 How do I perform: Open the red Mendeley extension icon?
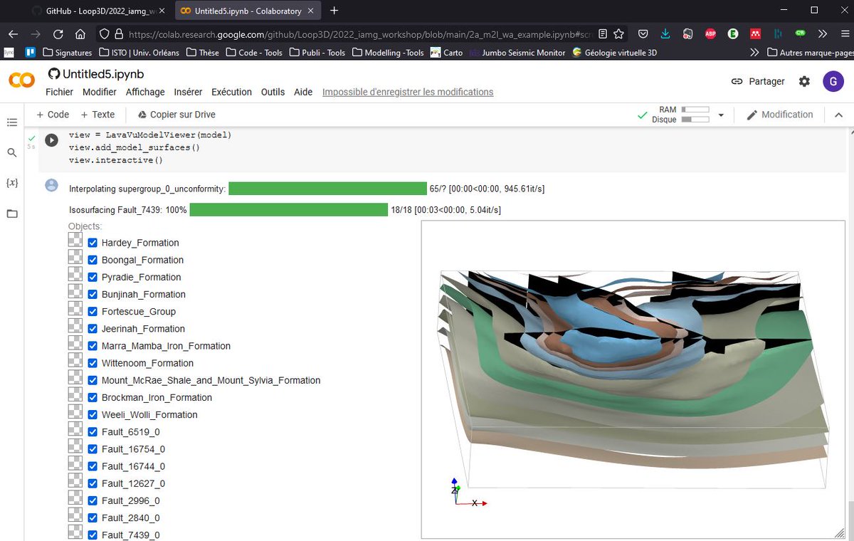coord(756,33)
